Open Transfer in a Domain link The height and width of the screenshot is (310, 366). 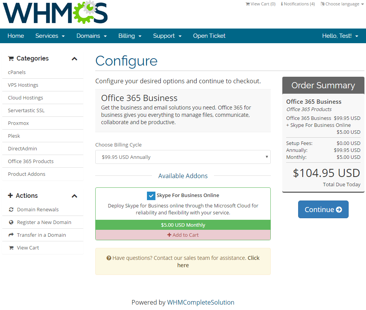43,235
